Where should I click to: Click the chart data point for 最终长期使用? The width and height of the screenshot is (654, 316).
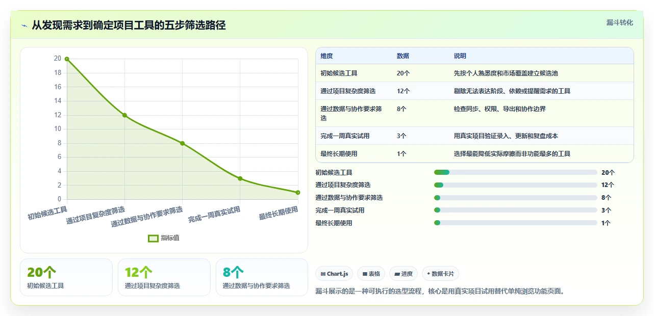(x=297, y=192)
